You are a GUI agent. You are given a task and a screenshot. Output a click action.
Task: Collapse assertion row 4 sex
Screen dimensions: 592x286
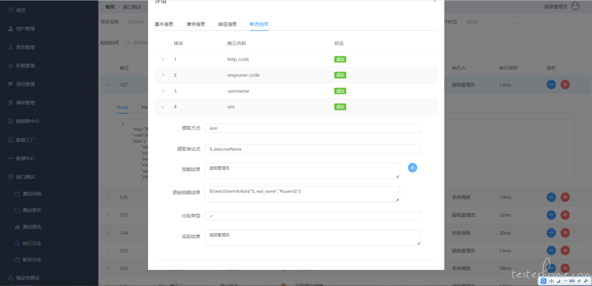coord(163,107)
